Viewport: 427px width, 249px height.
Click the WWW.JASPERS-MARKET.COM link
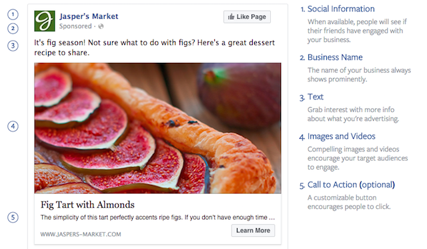pos(81,234)
